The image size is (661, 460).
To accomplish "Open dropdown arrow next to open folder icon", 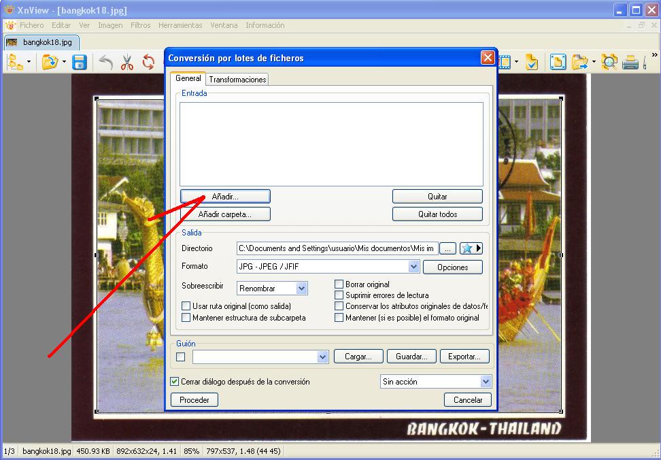I will (64, 62).
